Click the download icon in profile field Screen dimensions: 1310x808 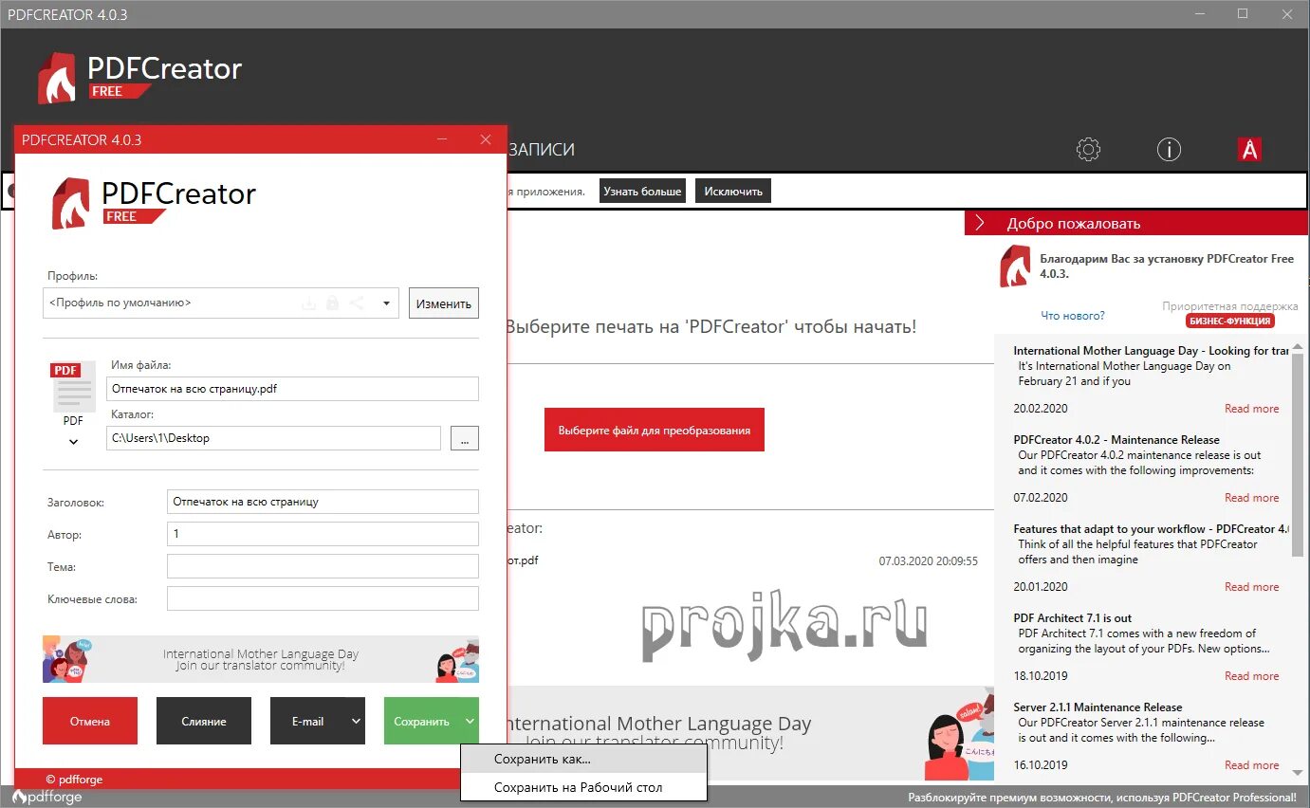click(x=308, y=303)
